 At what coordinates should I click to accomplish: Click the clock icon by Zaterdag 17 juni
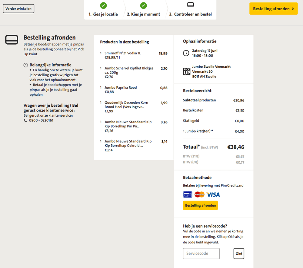[x=186, y=53]
